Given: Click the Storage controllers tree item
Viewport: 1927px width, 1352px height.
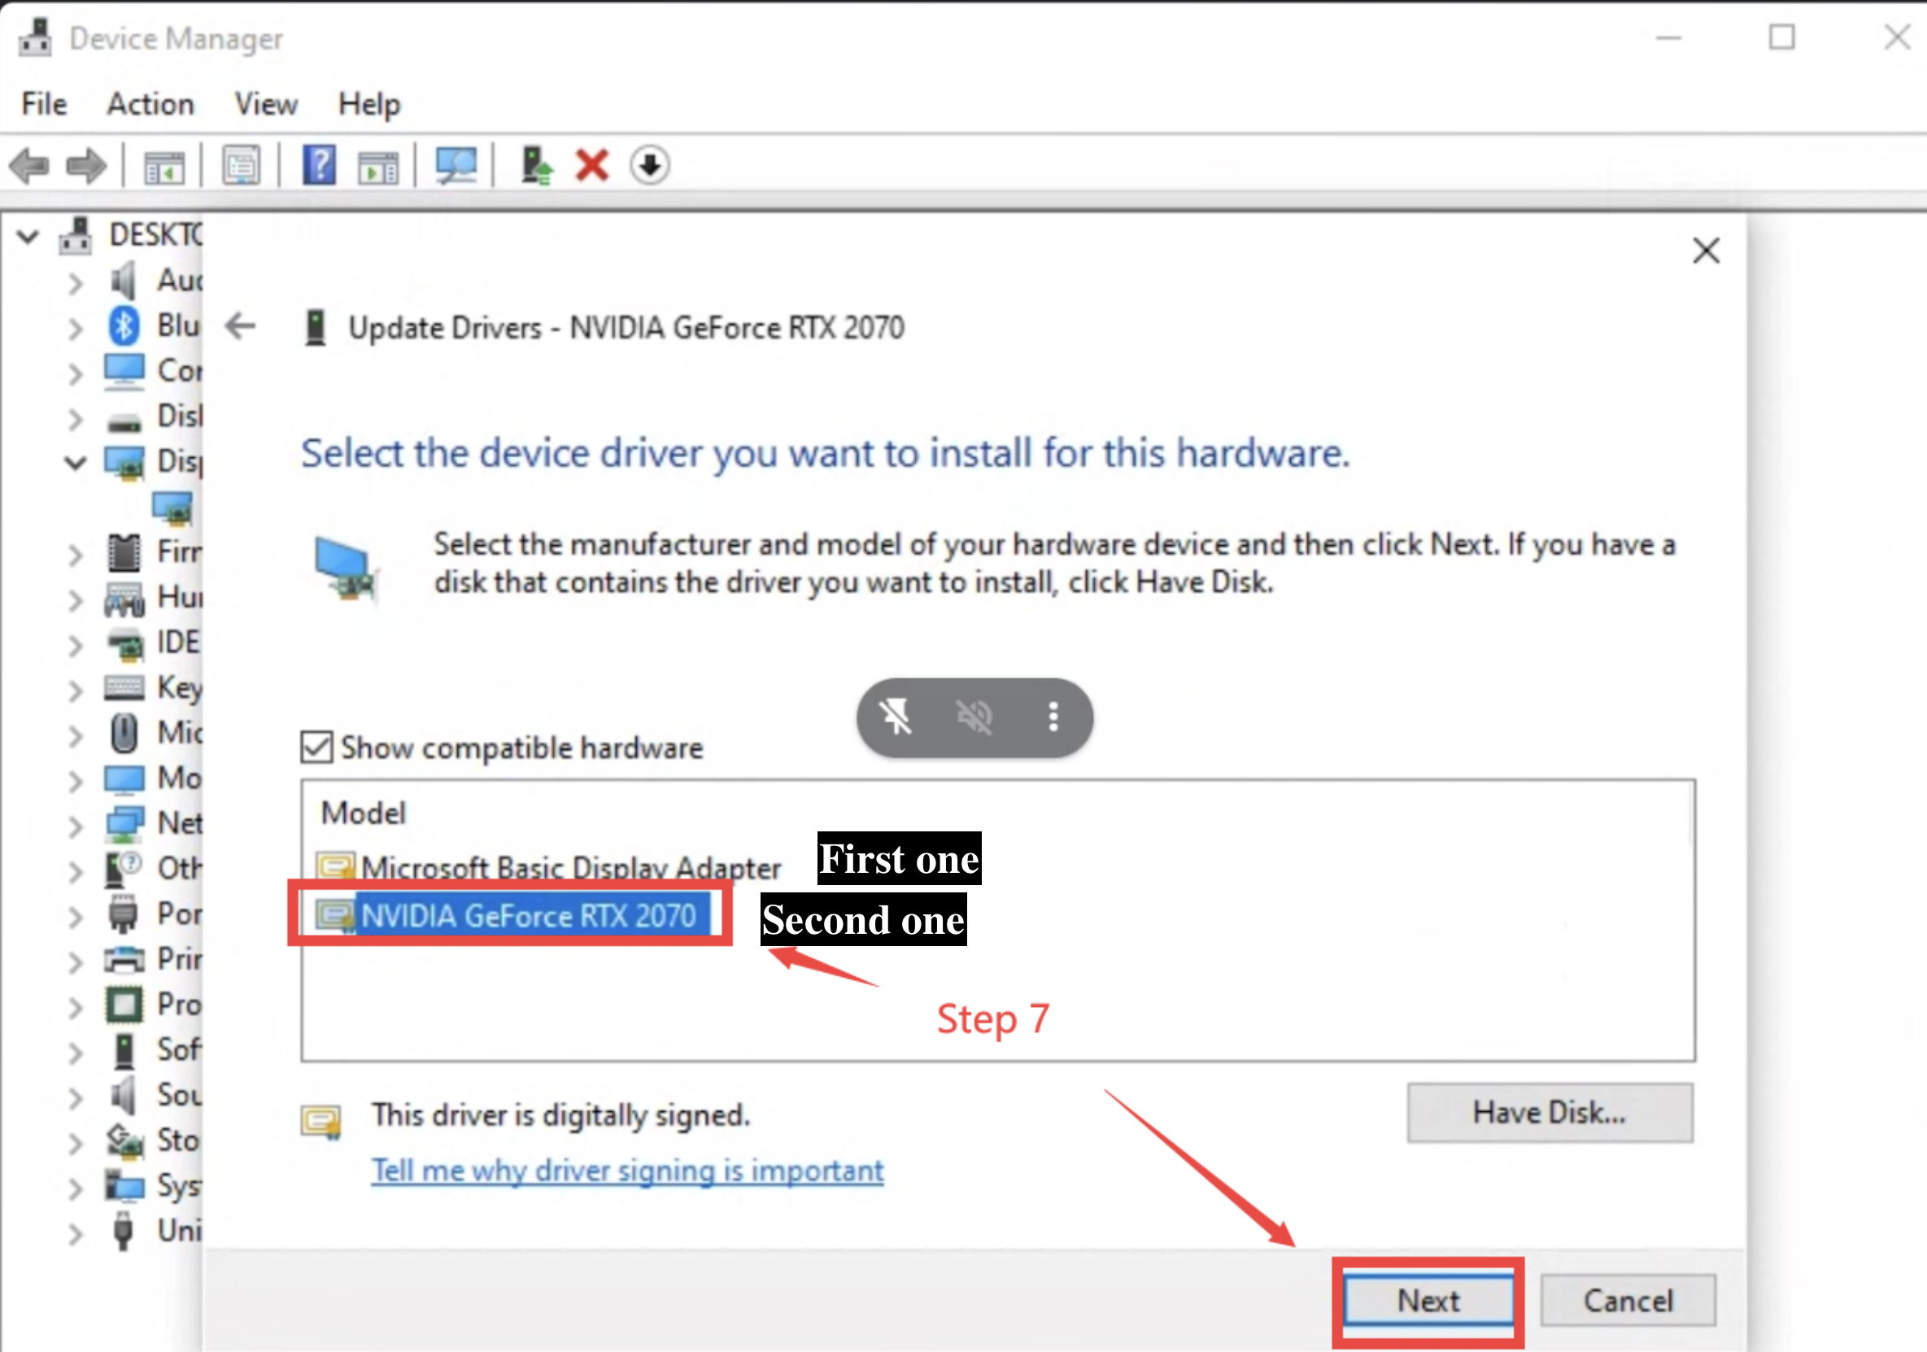Looking at the screenshot, I should tap(154, 1140).
